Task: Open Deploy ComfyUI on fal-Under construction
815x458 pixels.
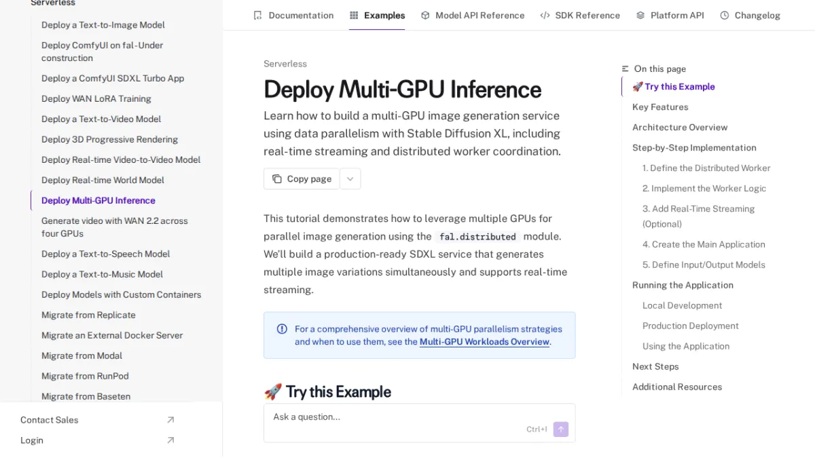Action: tap(102, 52)
